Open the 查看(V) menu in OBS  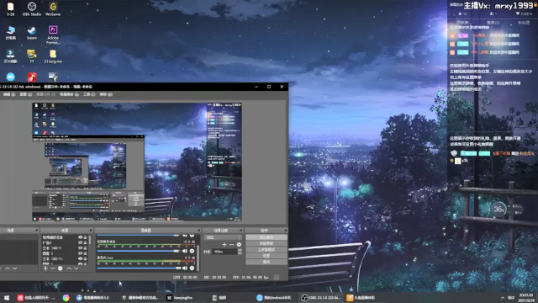[26, 94]
